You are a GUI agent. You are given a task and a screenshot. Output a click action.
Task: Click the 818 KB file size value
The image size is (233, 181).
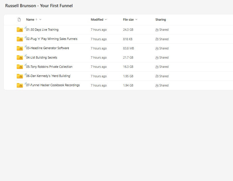[x=128, y=39]
